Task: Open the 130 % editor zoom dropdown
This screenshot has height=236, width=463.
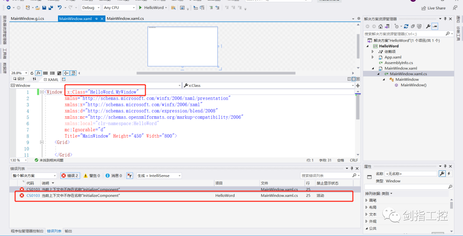Action: [18, 160]
